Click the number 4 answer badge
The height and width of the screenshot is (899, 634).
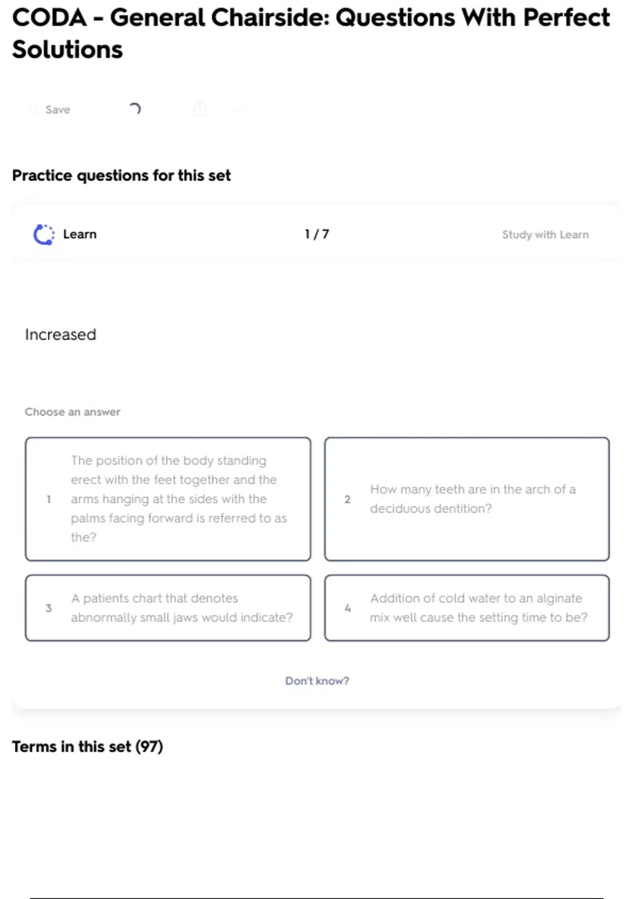pyautogui.click(x=347, y=608)
